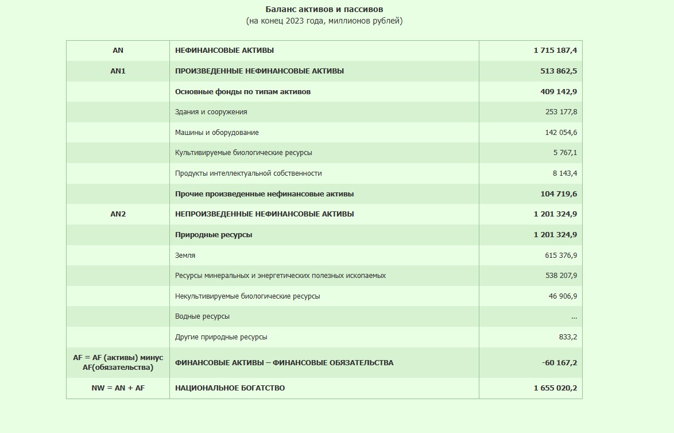Click the 'НЕФИНАНСОВЫЕ АКТИВЫ' row label
The width and height of the screenshot is (674, 433).
(224, 51)
